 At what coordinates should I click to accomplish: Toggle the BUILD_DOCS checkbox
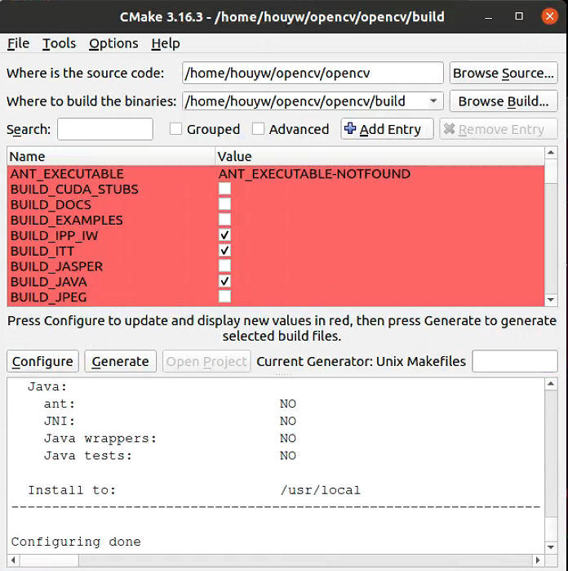(224, 204)
